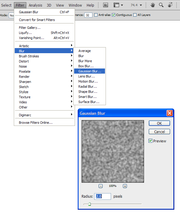Viewport: 180px width, 219px height.
Task: Expand the Distort filter submenu
Action: pyautogui.click(x=44, y=61)
